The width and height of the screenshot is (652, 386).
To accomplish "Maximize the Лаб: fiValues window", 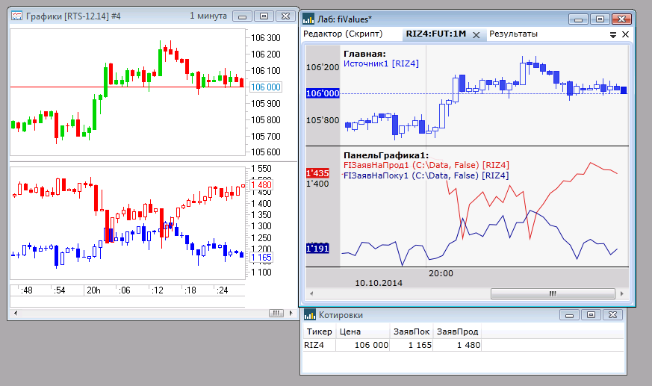I will [x=597, y=19].
